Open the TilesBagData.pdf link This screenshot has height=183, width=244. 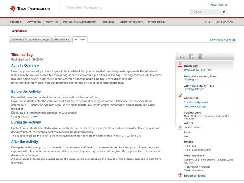pyautogui.click(x=194, y=89)
